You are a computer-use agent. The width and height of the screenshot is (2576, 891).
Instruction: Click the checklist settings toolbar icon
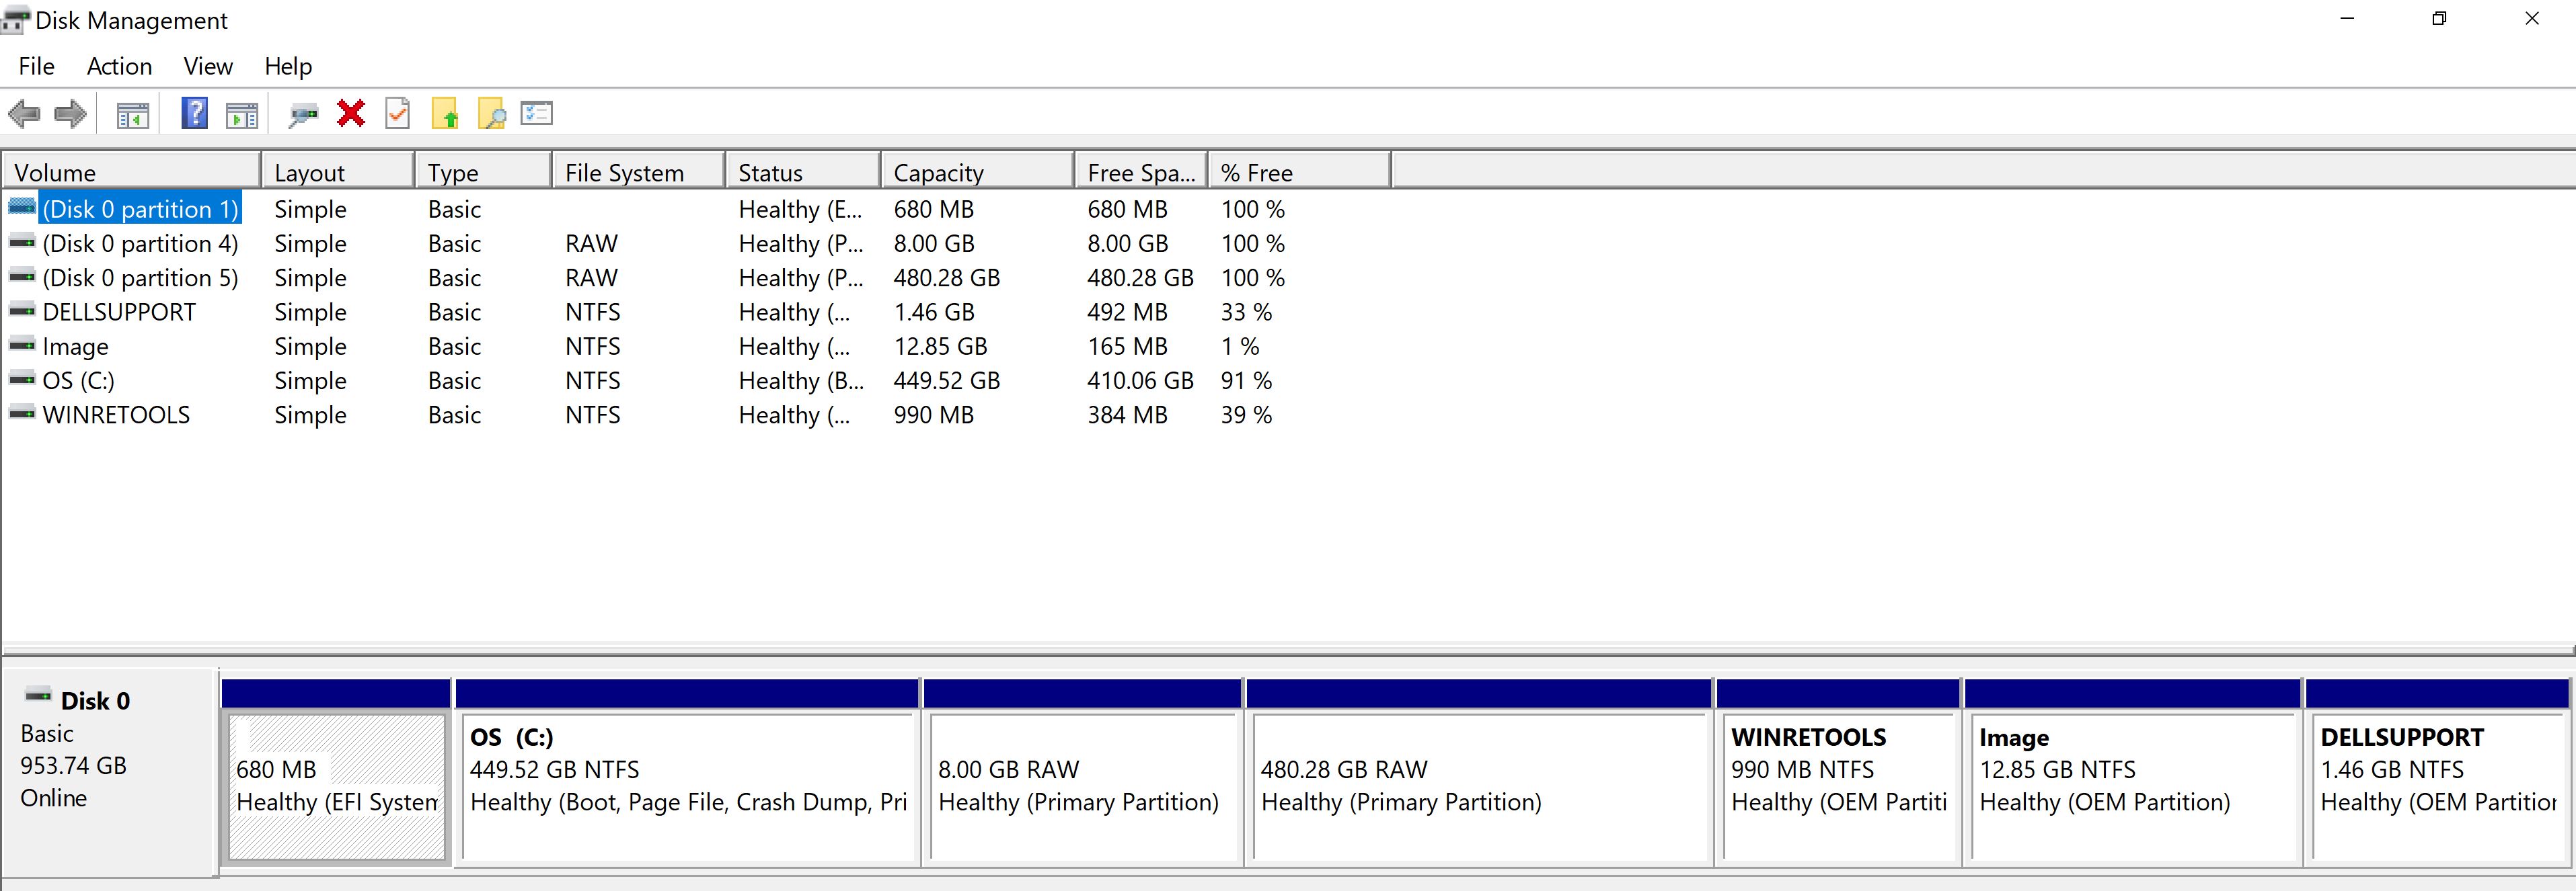click(537, 113)
